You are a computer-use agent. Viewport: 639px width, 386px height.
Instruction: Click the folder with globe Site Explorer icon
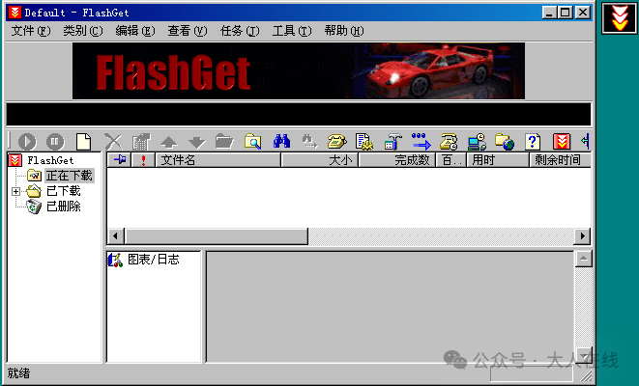coord(505,142)
